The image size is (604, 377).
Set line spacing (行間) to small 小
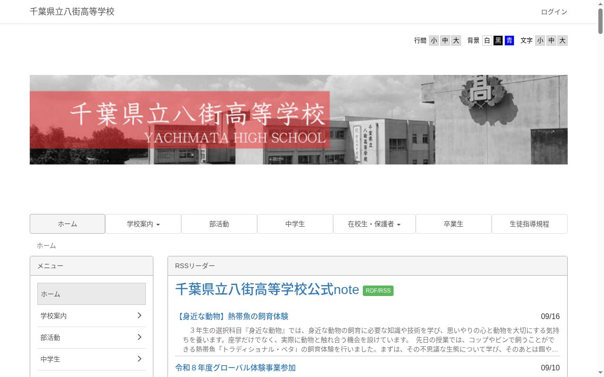click(434, 41)
